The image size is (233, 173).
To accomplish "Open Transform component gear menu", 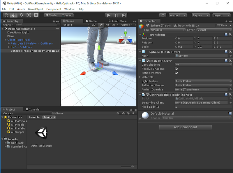I will click(x=230, y=34).
